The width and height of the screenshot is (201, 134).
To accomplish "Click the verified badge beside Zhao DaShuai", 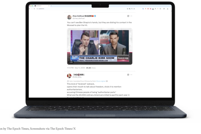I will tap(95, 16).
